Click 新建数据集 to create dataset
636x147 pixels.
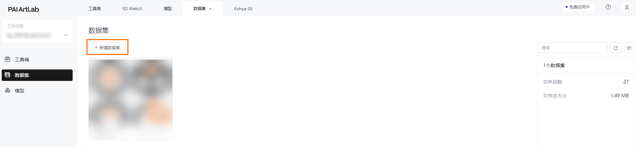(x=107, y=48)
